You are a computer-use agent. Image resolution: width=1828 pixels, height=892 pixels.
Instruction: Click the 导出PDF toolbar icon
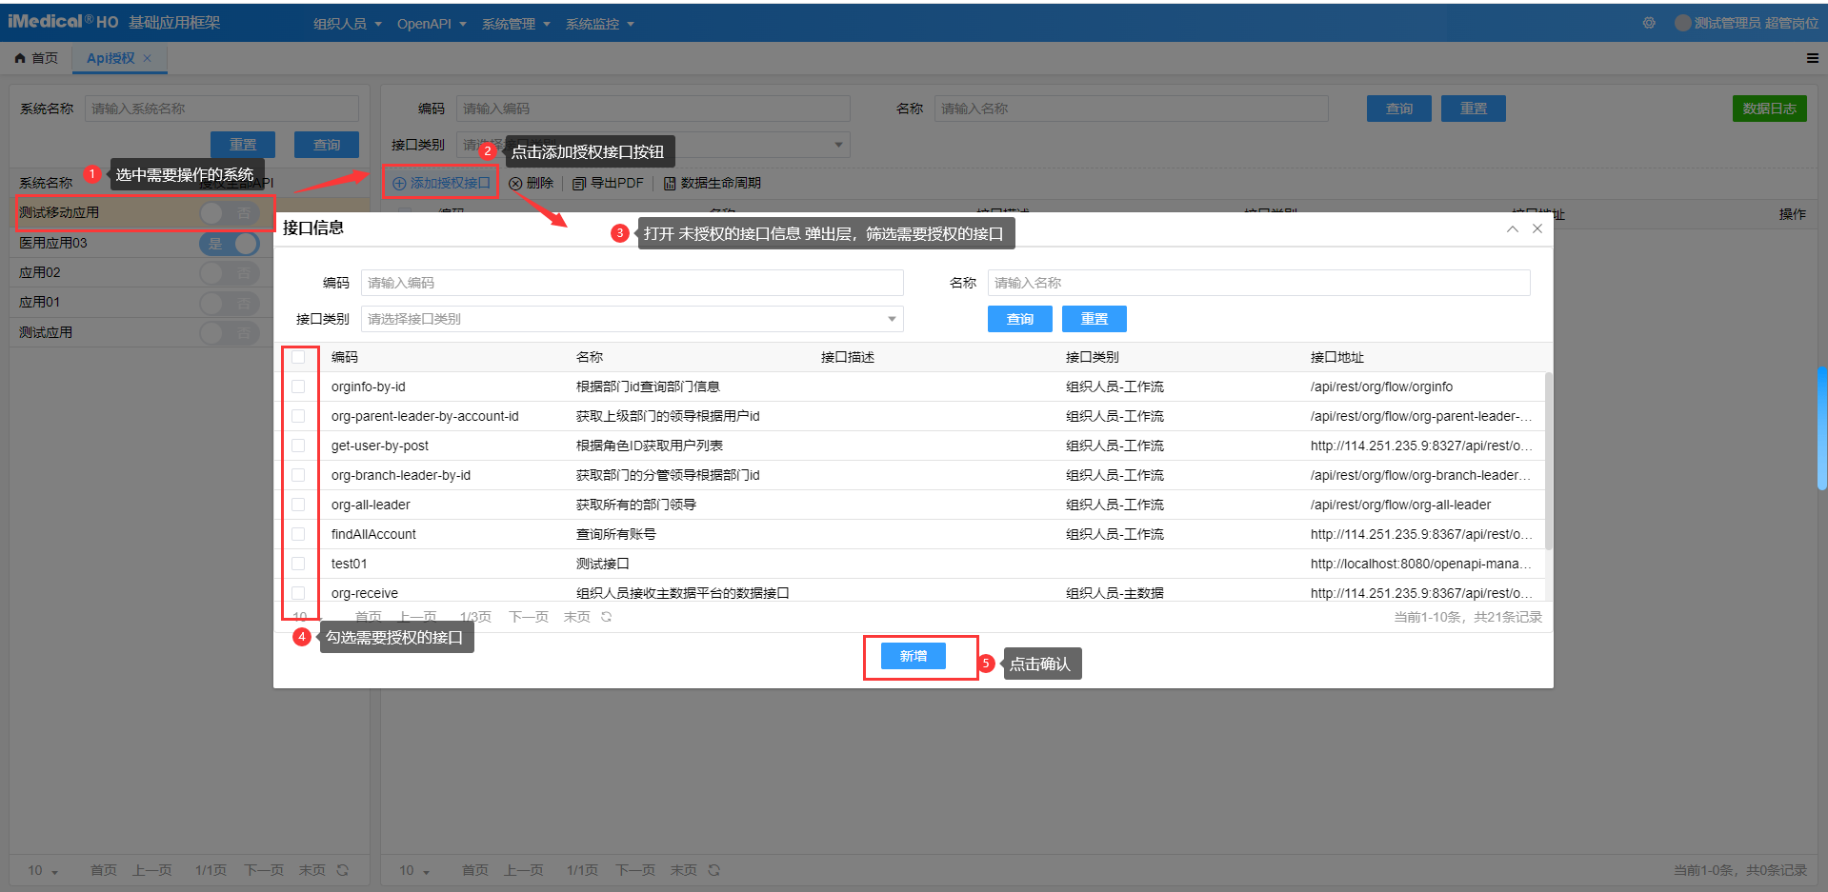[579, 183]
